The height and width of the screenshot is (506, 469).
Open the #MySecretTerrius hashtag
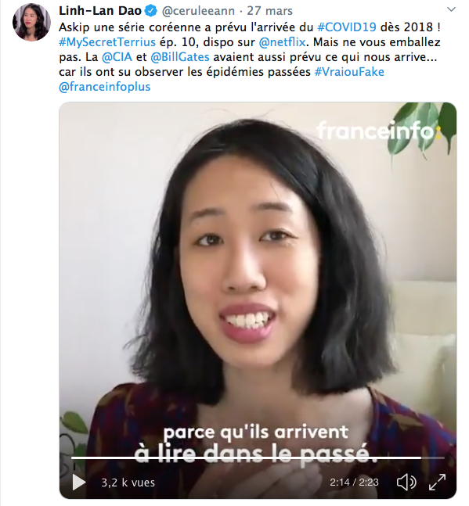[x=107, y=42]
